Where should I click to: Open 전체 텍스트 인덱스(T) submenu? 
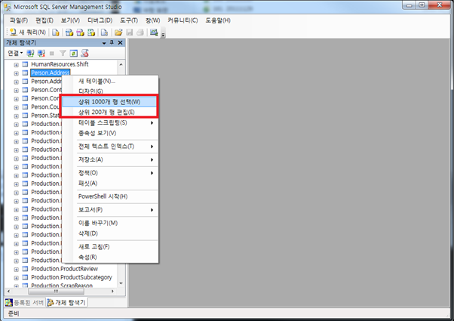(110, 147)
